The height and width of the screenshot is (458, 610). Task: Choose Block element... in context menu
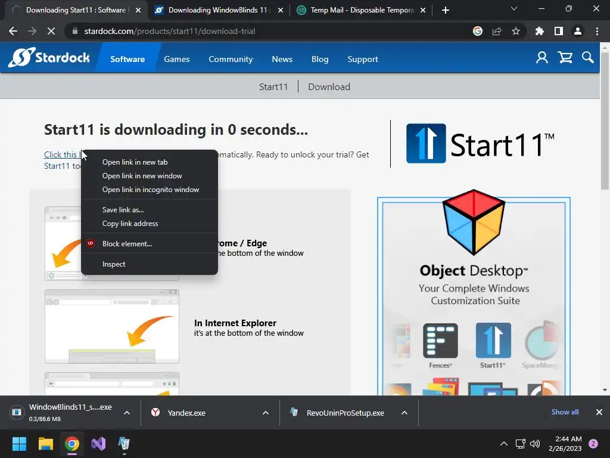coord(150,244)
